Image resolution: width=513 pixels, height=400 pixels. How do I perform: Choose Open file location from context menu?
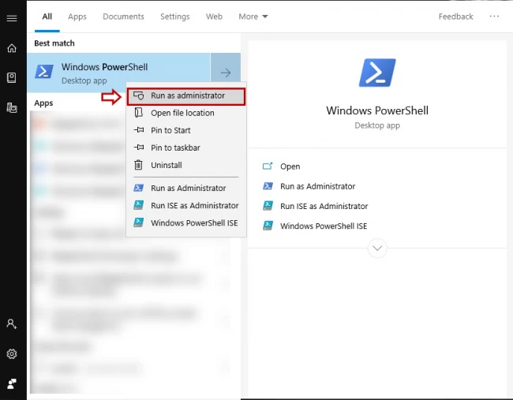click(182, 113)
